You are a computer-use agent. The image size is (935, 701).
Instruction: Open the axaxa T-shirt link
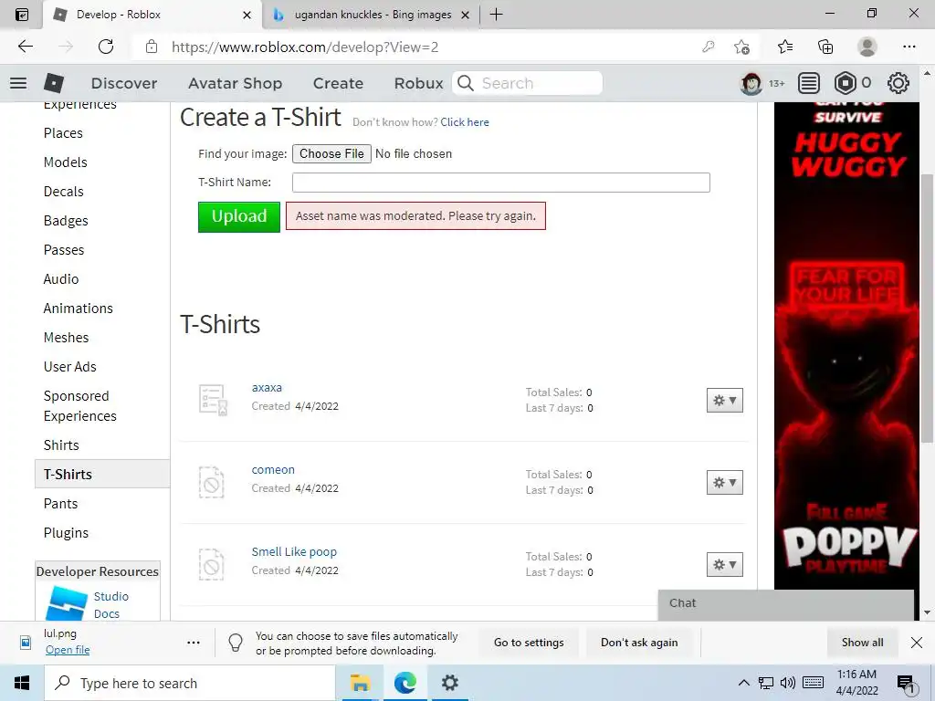click(267, 387)
